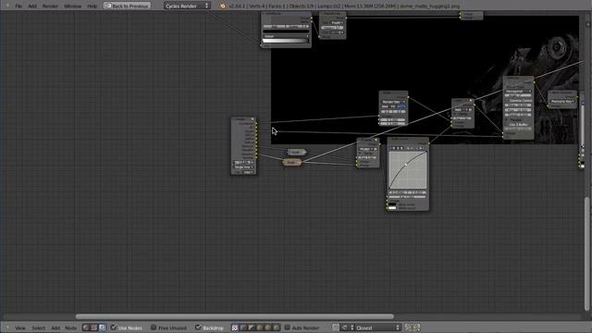Toggle the Backdrop checkbox
This screenshot has height=333, width=592.
pyautogui.click(x=198, y=327)
